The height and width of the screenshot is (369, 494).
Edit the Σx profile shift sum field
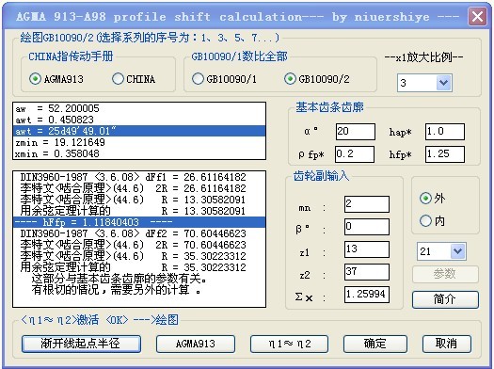(367, 295)
